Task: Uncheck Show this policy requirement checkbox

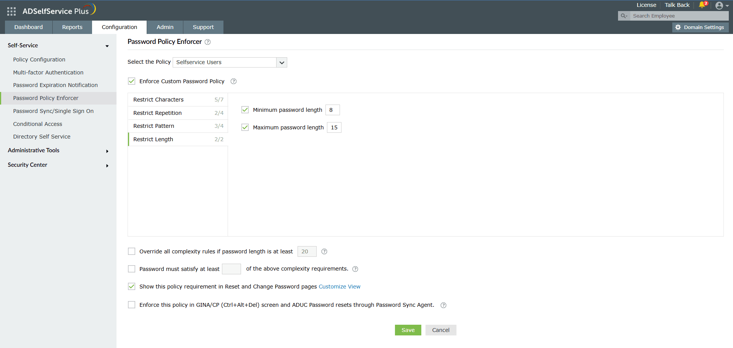Action: tap(132, 287)
